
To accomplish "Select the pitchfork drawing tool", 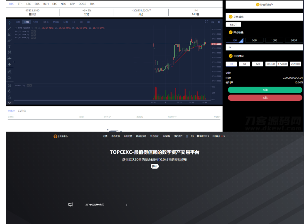I will (x=9, y=35).
